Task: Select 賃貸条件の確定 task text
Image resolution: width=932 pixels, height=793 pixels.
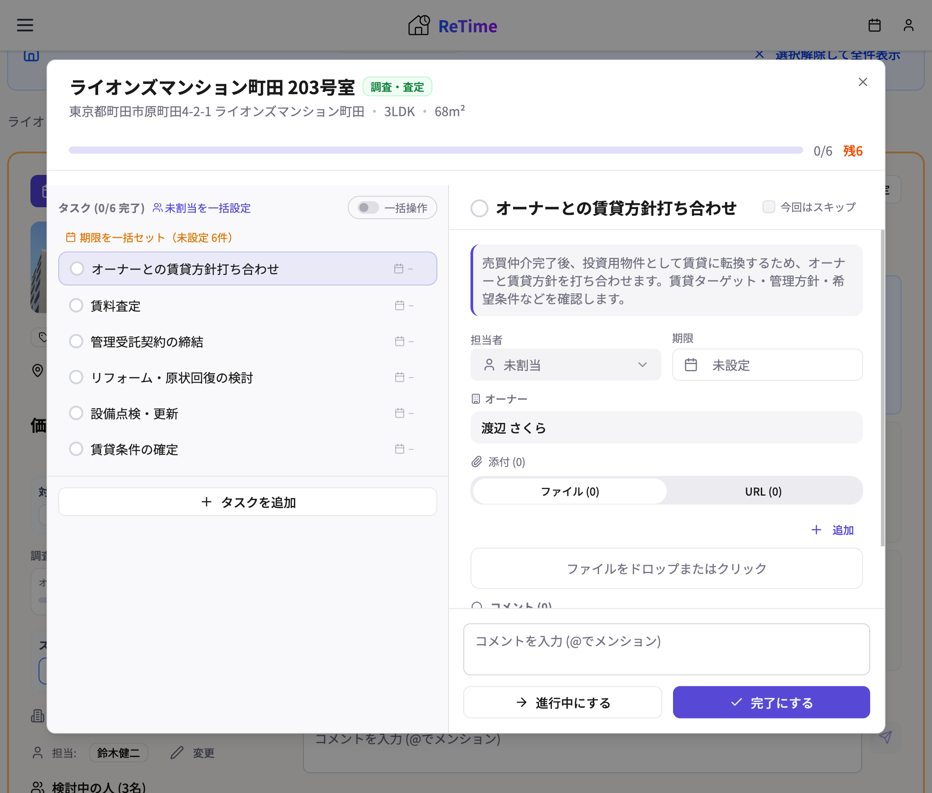Action: click(x=134, y=449)
